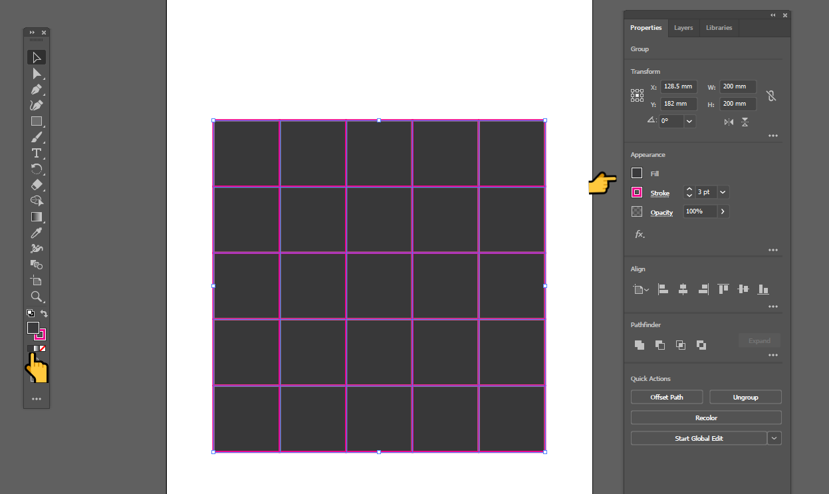This screenshot has width=829, height=494.
Task: Open stroke weight dropdown
Action: pyautogui.click(x=723, y=192)
